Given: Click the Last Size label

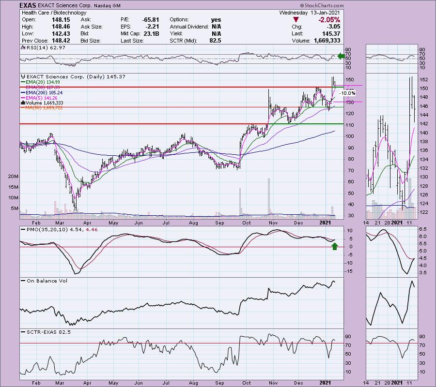Looking at the screenshot, I should pos(132,41).
